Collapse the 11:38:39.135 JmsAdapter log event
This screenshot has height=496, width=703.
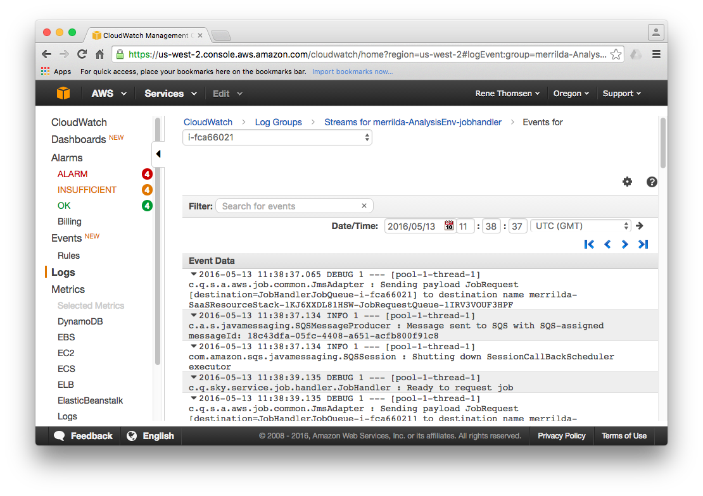tap(194, 398)
